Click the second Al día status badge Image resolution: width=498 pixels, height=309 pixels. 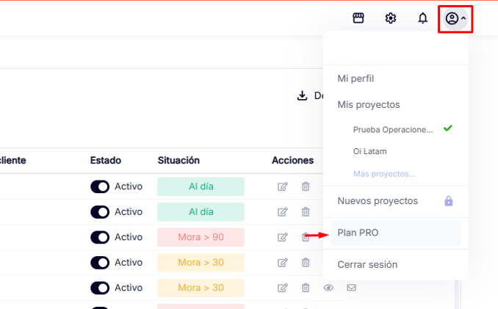click(x=201, y=212)
